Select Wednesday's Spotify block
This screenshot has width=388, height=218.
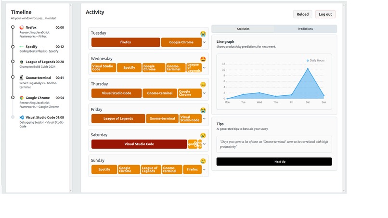[x=129, y=67]
